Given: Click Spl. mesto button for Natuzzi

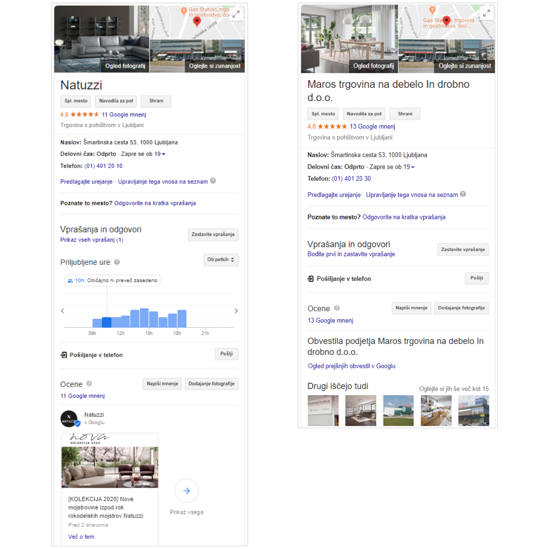Looking at the screenshot, I should coord(76,101).
